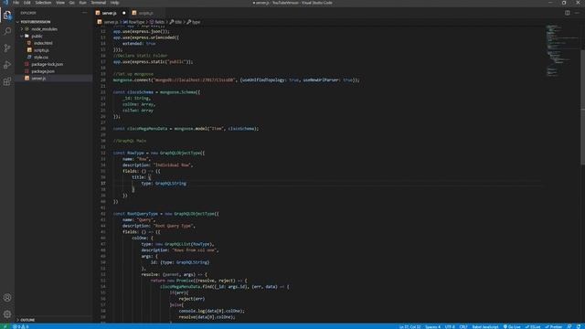Click Go Live in status bar

pos(512,326)
